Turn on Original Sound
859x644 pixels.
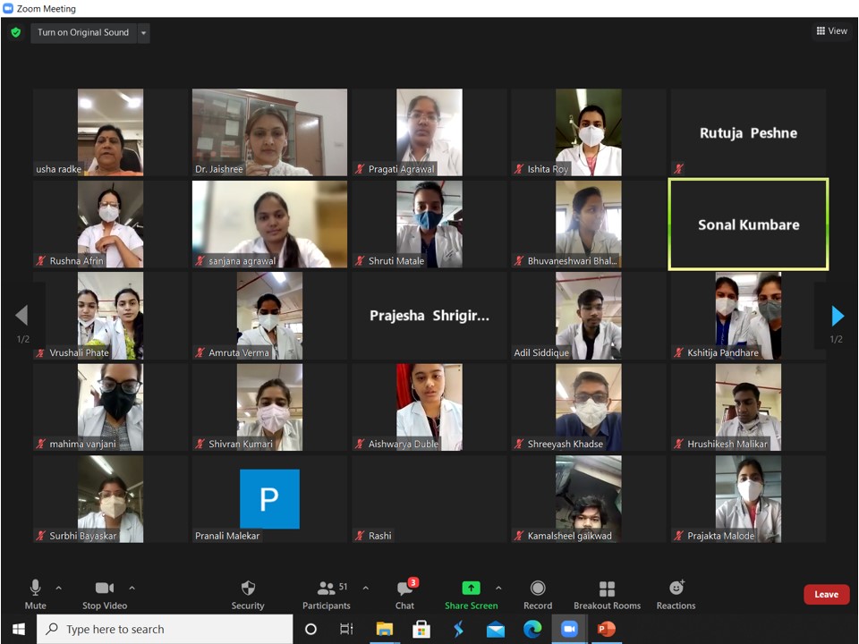(x=83, y=33)
